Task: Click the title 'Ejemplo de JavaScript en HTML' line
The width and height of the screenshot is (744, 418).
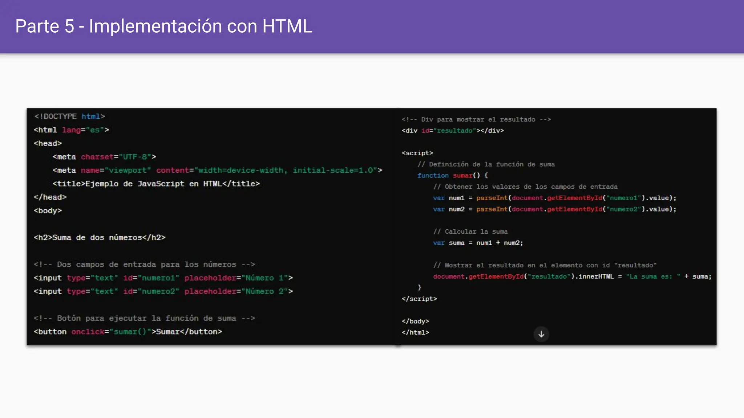Action: 156,184
